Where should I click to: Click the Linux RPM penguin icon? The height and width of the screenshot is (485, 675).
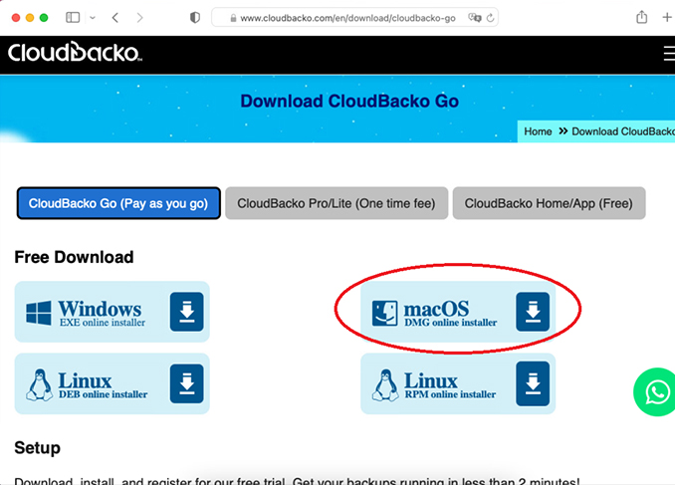[385, 384]
